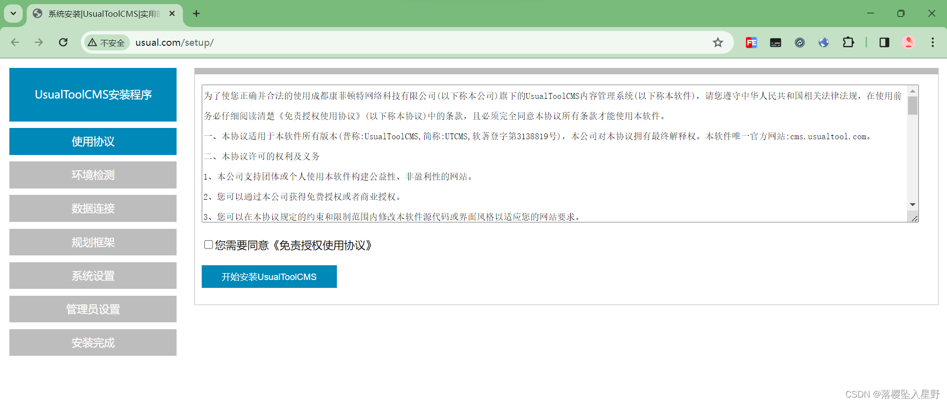The image size is (947, 404).
Task: Open the circular swirl extension icon
Action: 800,42
